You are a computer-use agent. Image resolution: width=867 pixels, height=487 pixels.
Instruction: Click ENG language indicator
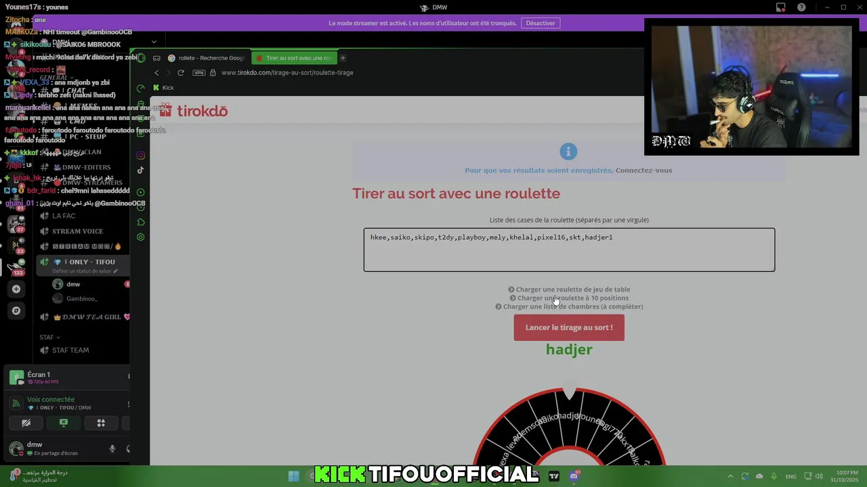[x=790, y=476]
